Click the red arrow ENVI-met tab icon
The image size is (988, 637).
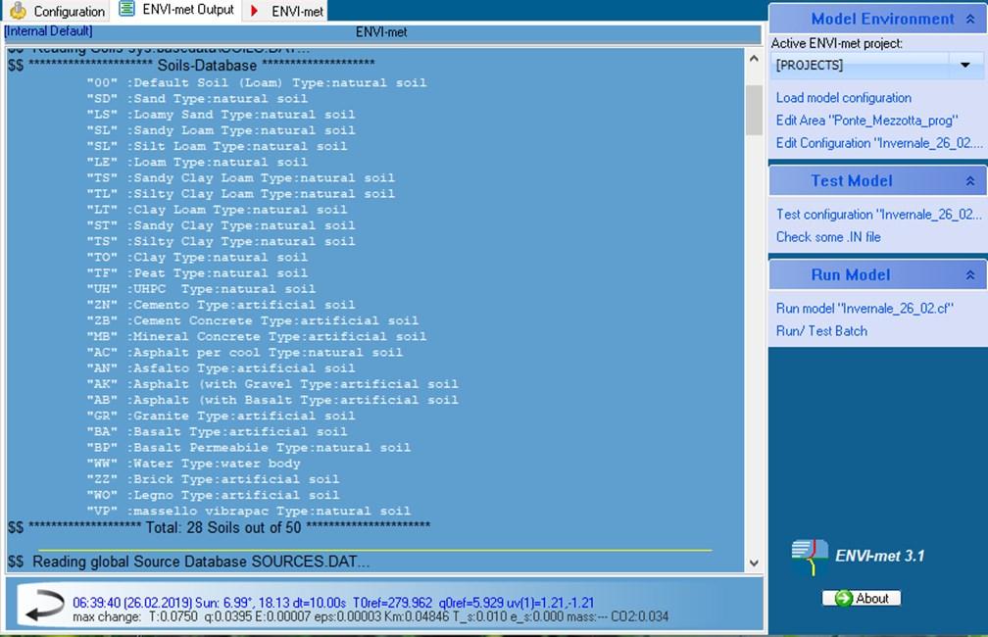pos(254,11)
